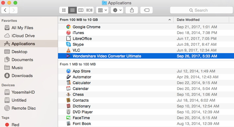Toggle sort direction arrow in header

tap(170, 20)
